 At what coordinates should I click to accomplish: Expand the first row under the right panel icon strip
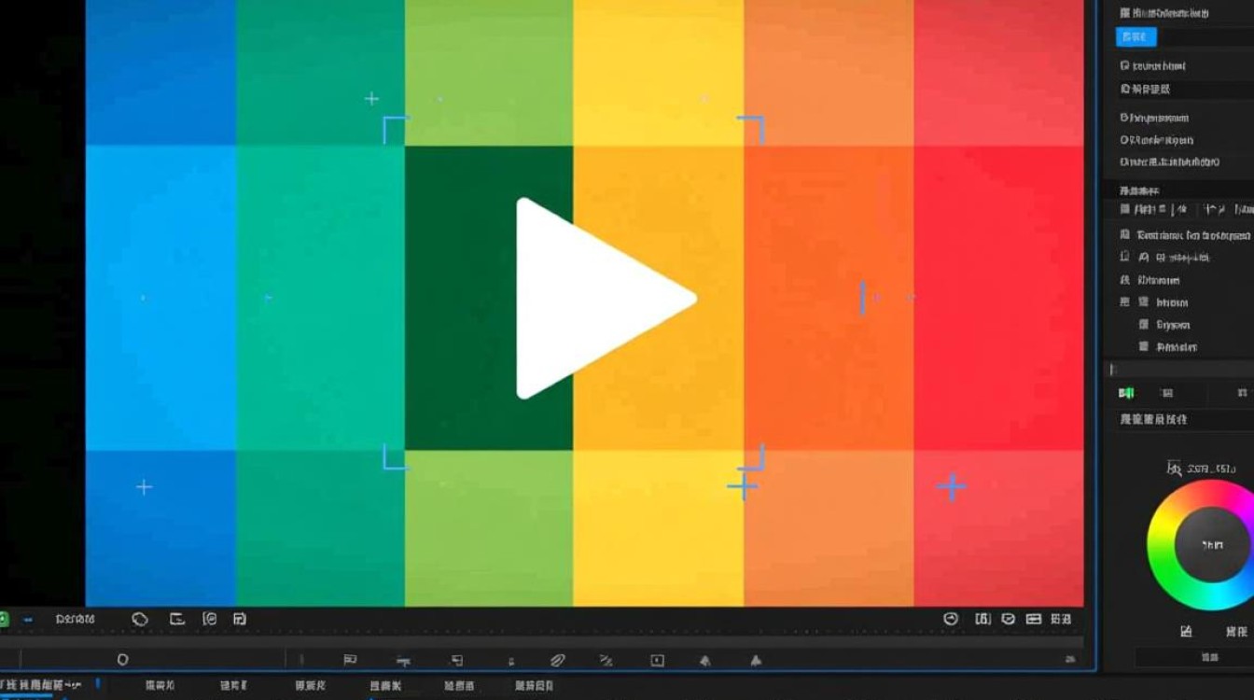pos(1125,235)
